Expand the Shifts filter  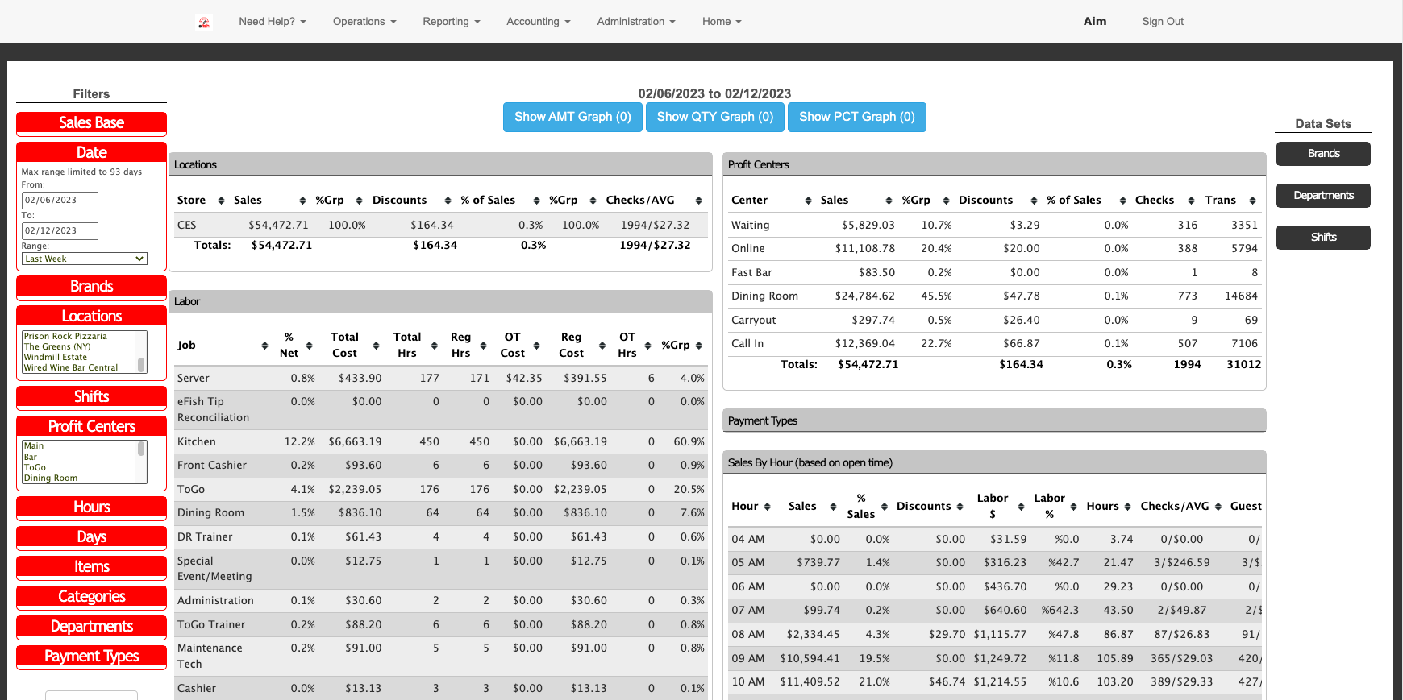[x=91, y=397]
